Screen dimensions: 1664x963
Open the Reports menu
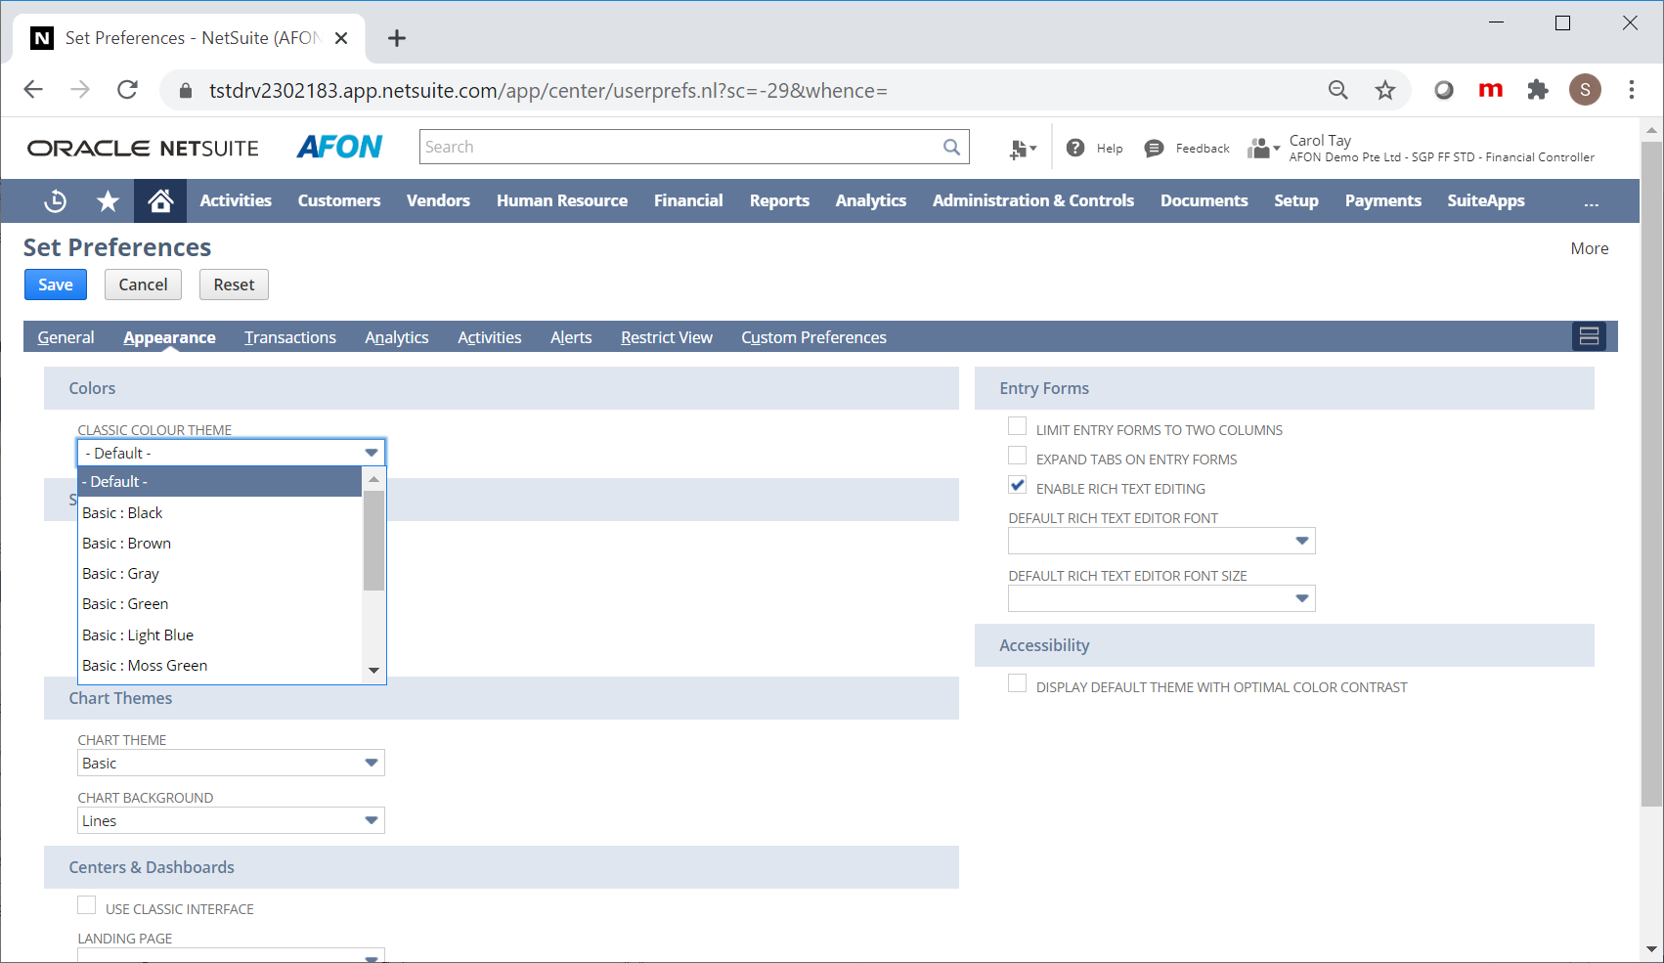pos(779,200)
